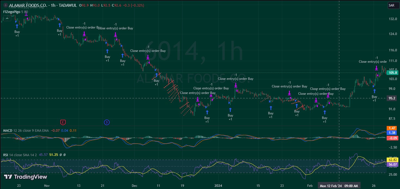
Task: Click the green 105.8 price label
Action: (x=392, y=73)
